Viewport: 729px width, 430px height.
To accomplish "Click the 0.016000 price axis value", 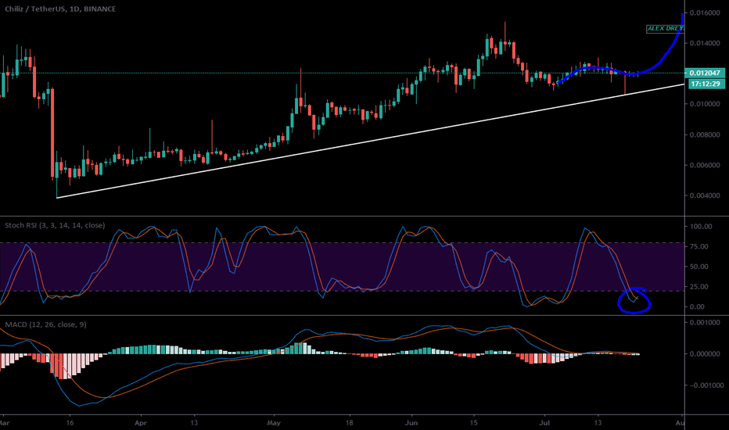I will click(705, 13).
